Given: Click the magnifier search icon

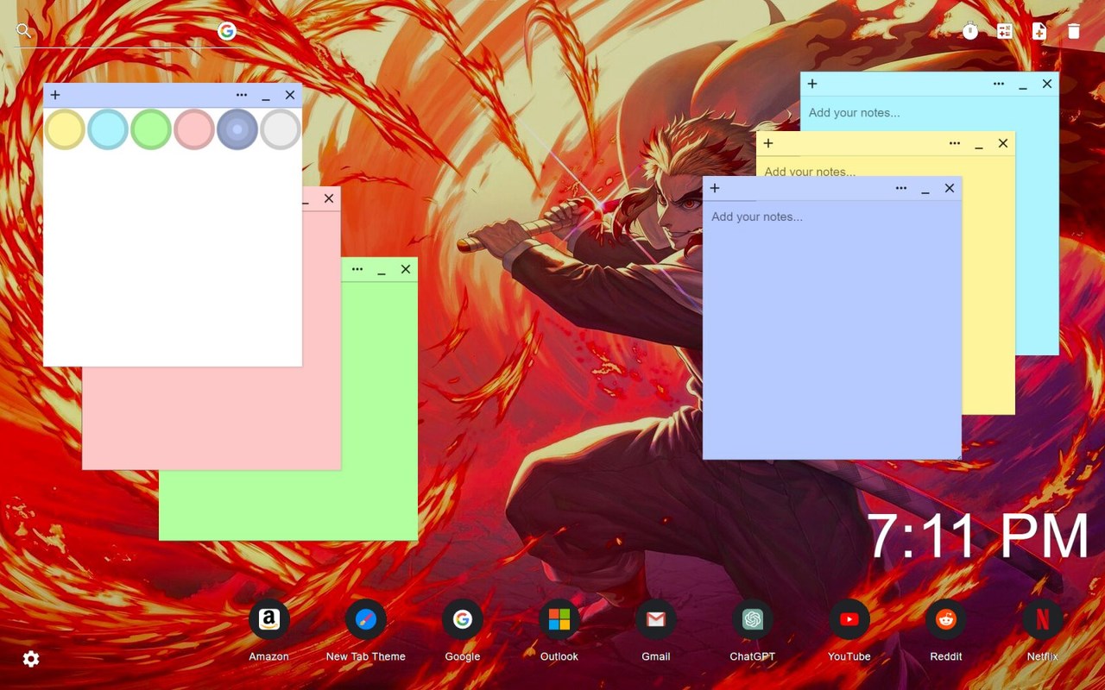Looking at the screenshot, I should (x=24, y=31).
